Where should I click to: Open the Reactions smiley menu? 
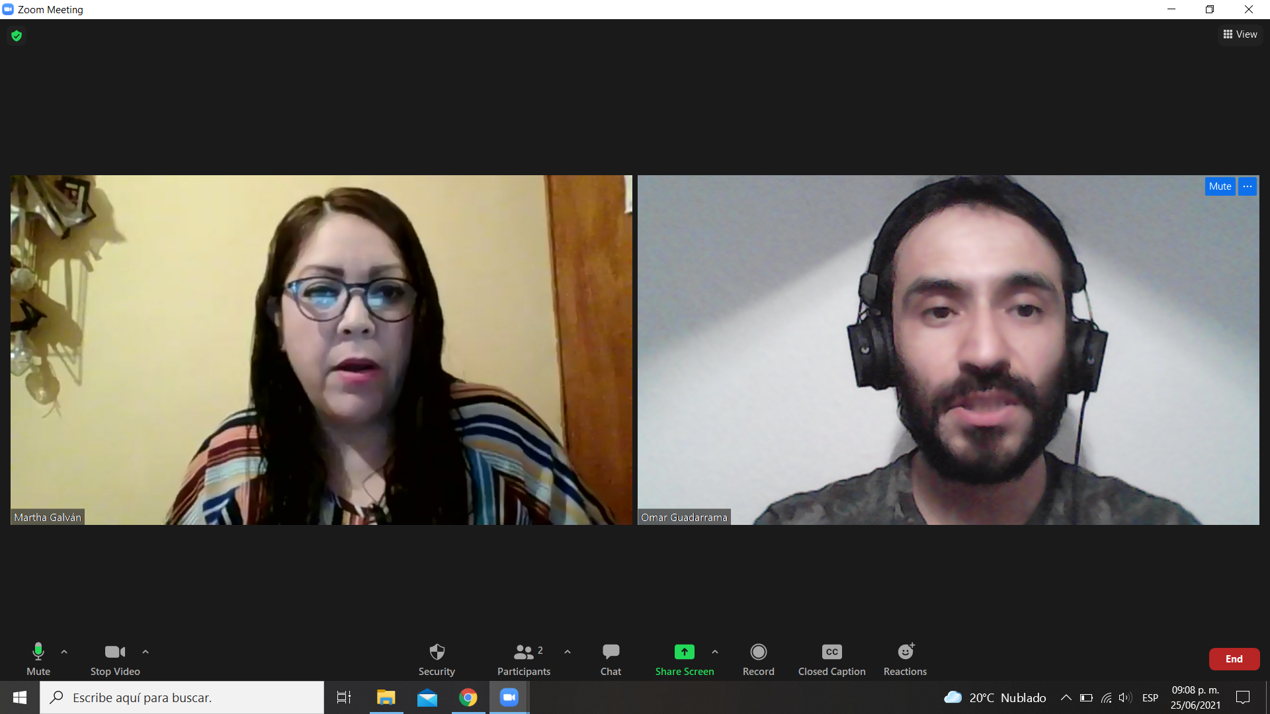[x=905, y=653]
